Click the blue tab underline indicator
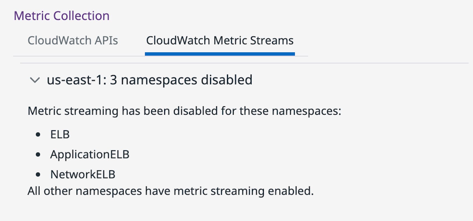 [x=220, y=53]
